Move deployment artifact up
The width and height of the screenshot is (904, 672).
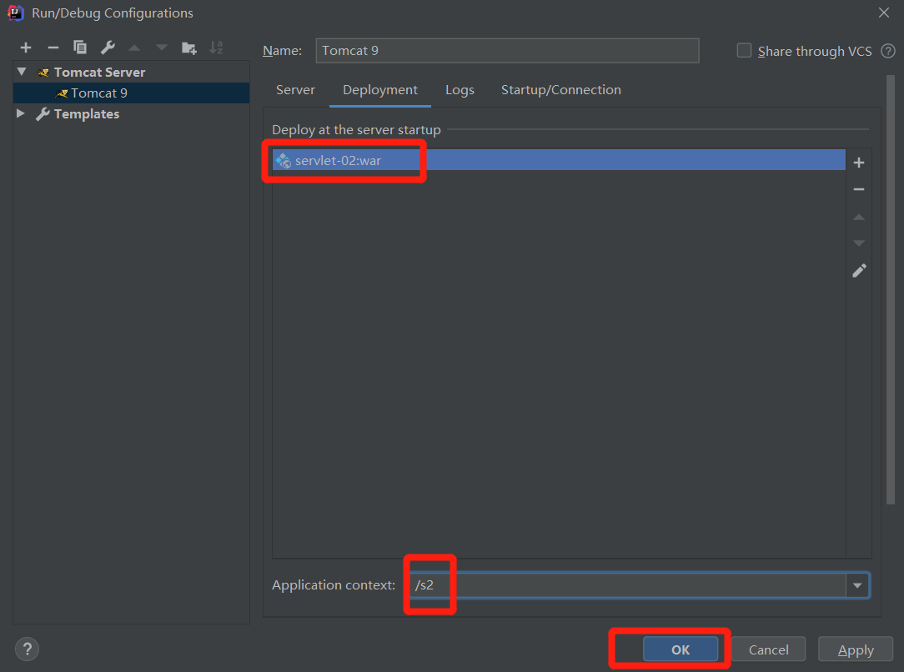tap(858, 218)
